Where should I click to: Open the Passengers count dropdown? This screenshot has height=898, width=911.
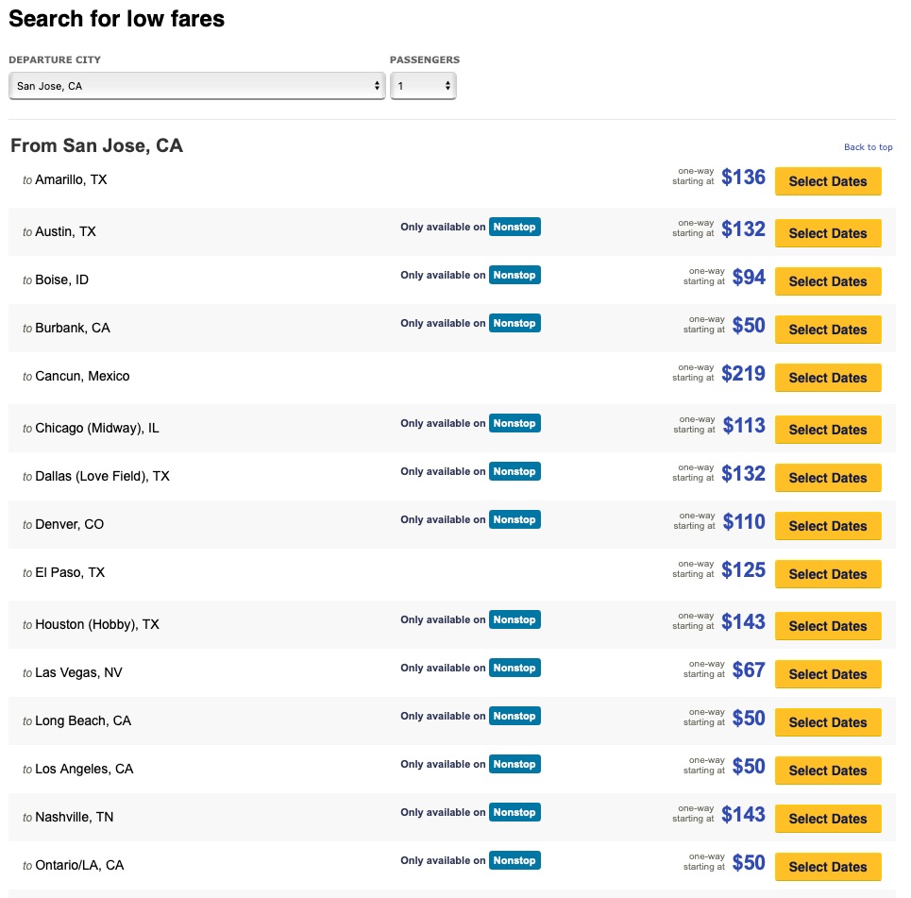[423, 86]
